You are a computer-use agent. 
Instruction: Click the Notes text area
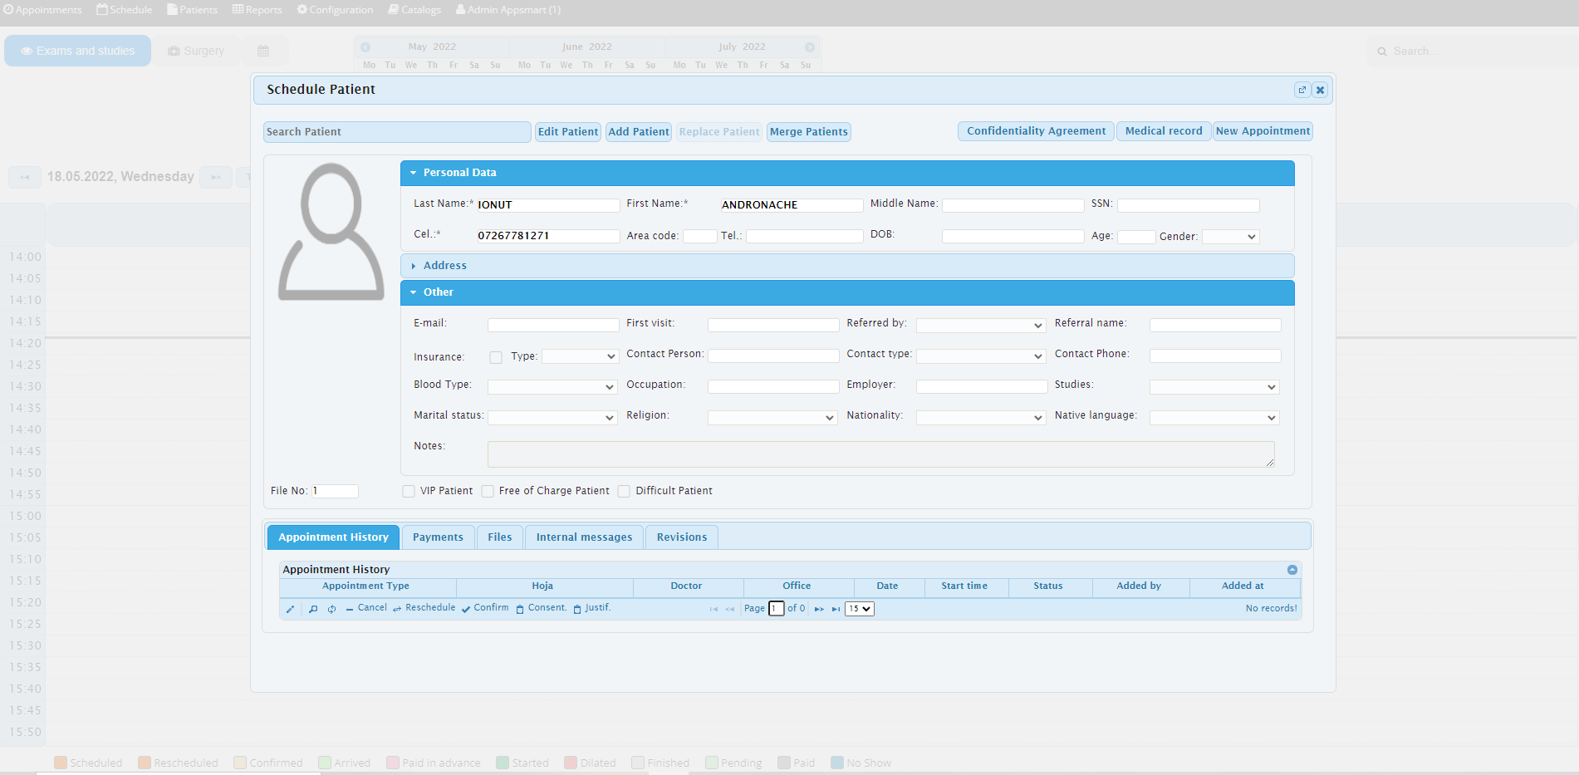point(880,454)
